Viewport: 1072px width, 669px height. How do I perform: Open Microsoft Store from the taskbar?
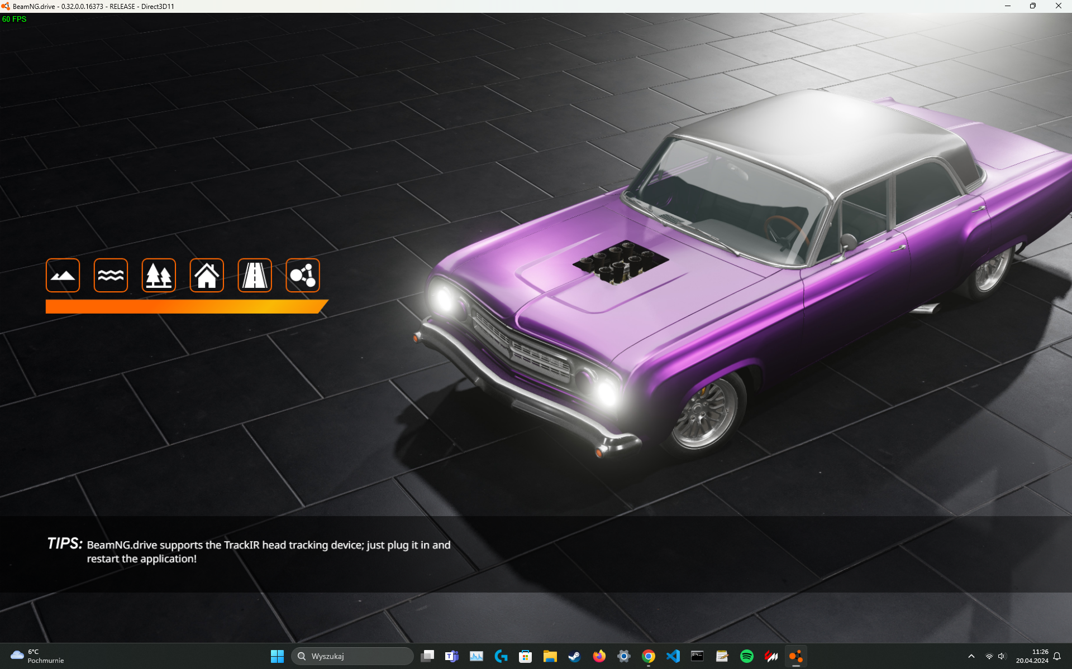click(525, 656)
